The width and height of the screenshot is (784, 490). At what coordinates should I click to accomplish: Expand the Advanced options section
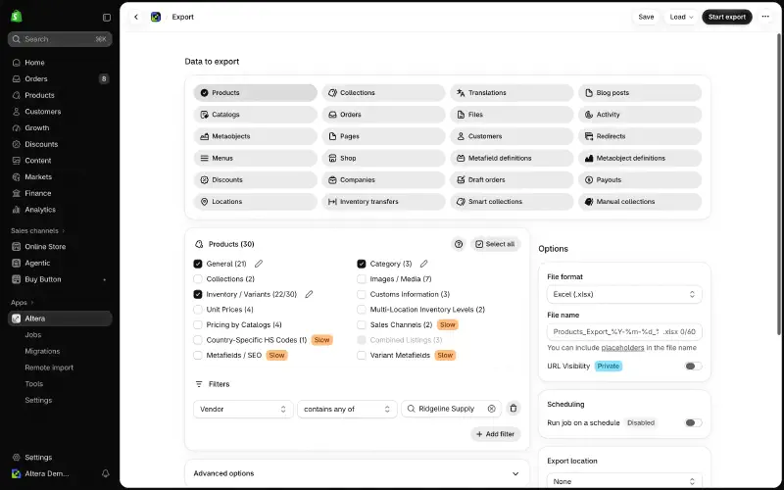point(357,473)
